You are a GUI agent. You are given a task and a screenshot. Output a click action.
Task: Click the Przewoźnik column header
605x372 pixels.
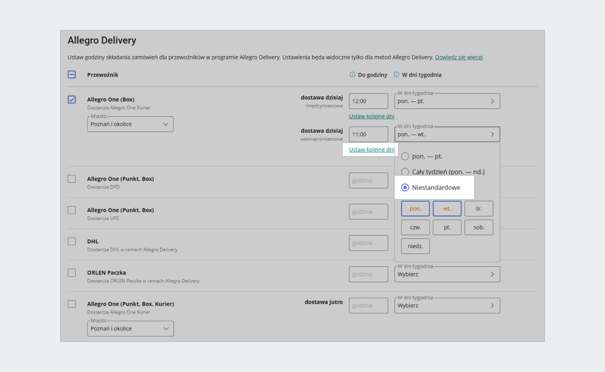[x=103, y=75]
